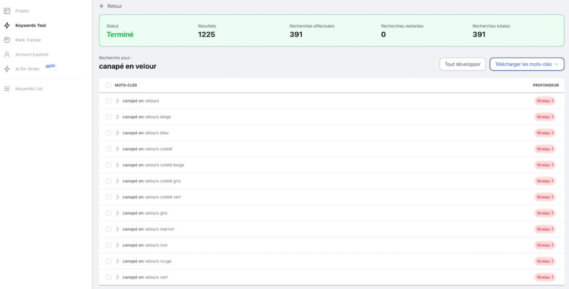The image size is (569, 289).
Task: Expand the velours cotelé beige chevron
Action: (117, 165)
